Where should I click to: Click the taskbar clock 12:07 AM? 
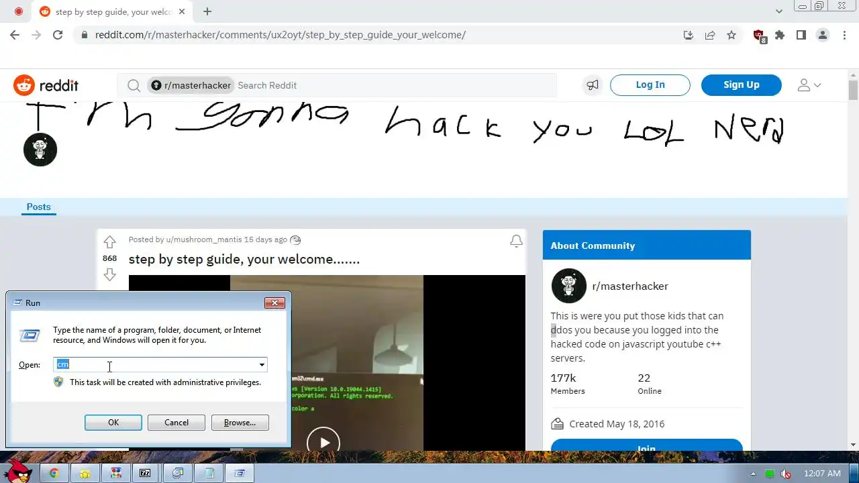[x=822, y=474]
